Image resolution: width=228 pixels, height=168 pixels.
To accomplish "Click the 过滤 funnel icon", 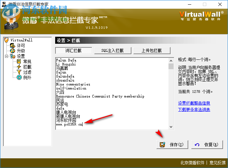I will click(x=19, y=72).
